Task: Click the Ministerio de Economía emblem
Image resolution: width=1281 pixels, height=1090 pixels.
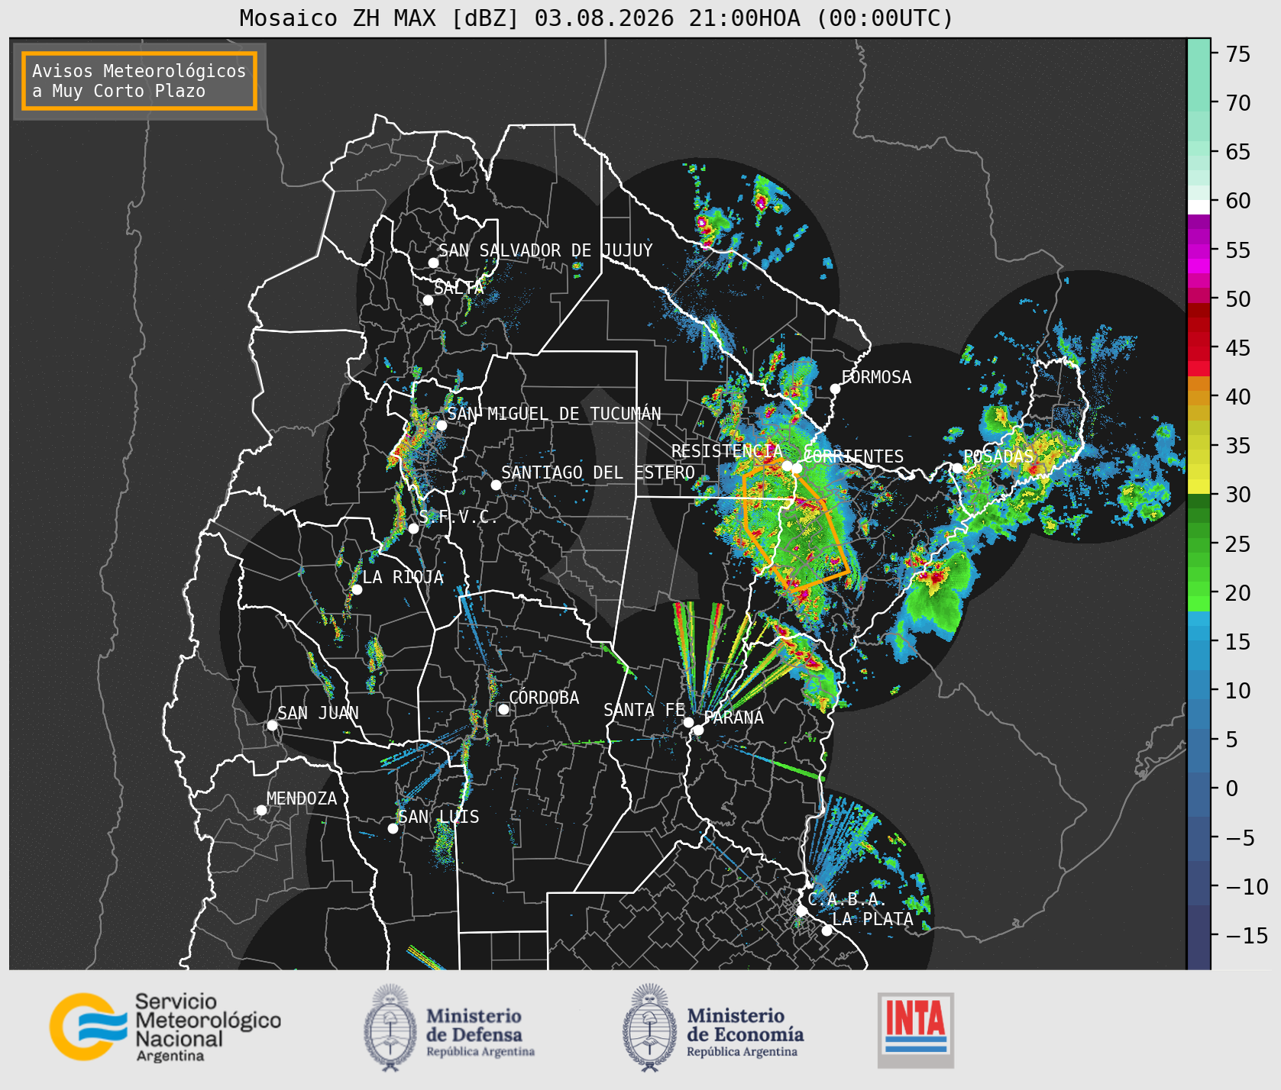Action: coord(650,1027)
